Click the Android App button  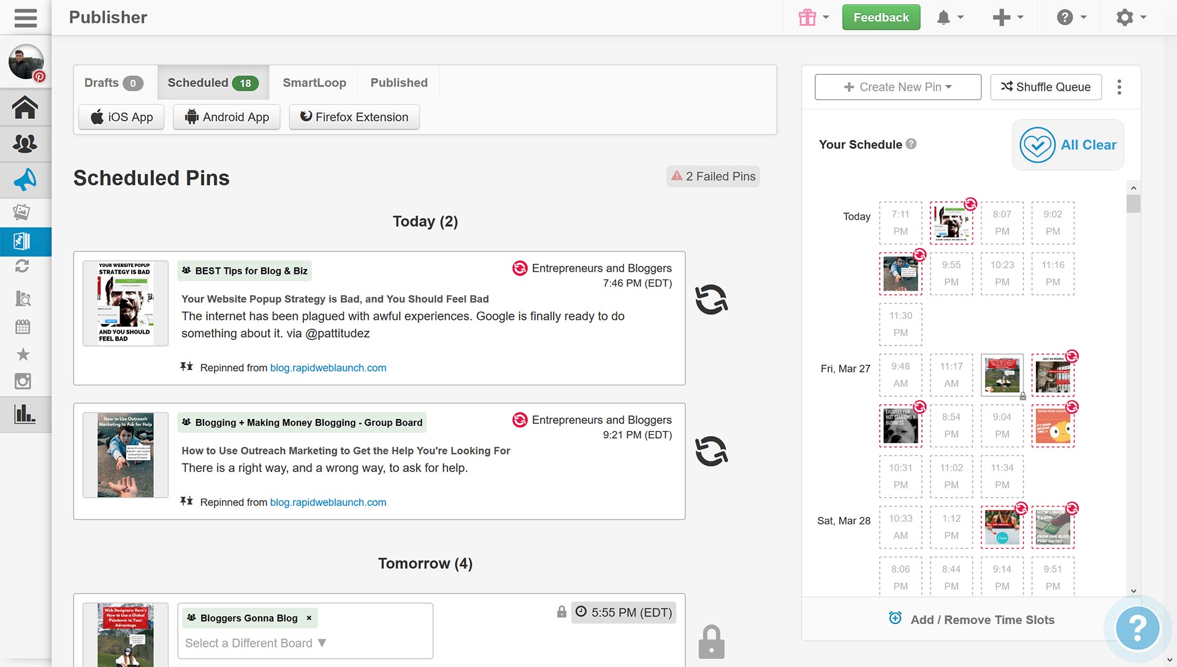pos(227,117)
